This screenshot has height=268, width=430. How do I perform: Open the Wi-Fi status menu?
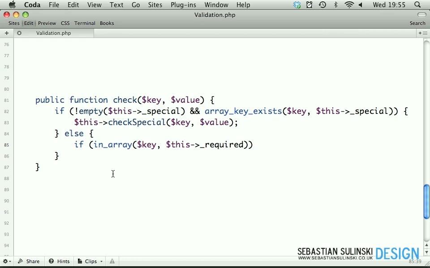[x=349, y=4]
